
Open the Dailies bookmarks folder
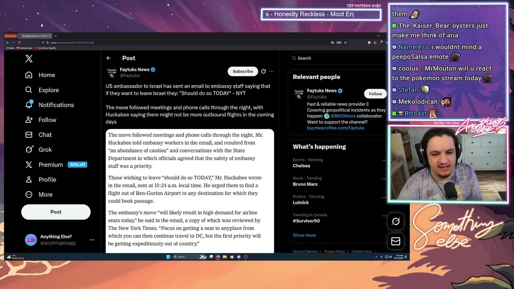[x=10, y=48]
